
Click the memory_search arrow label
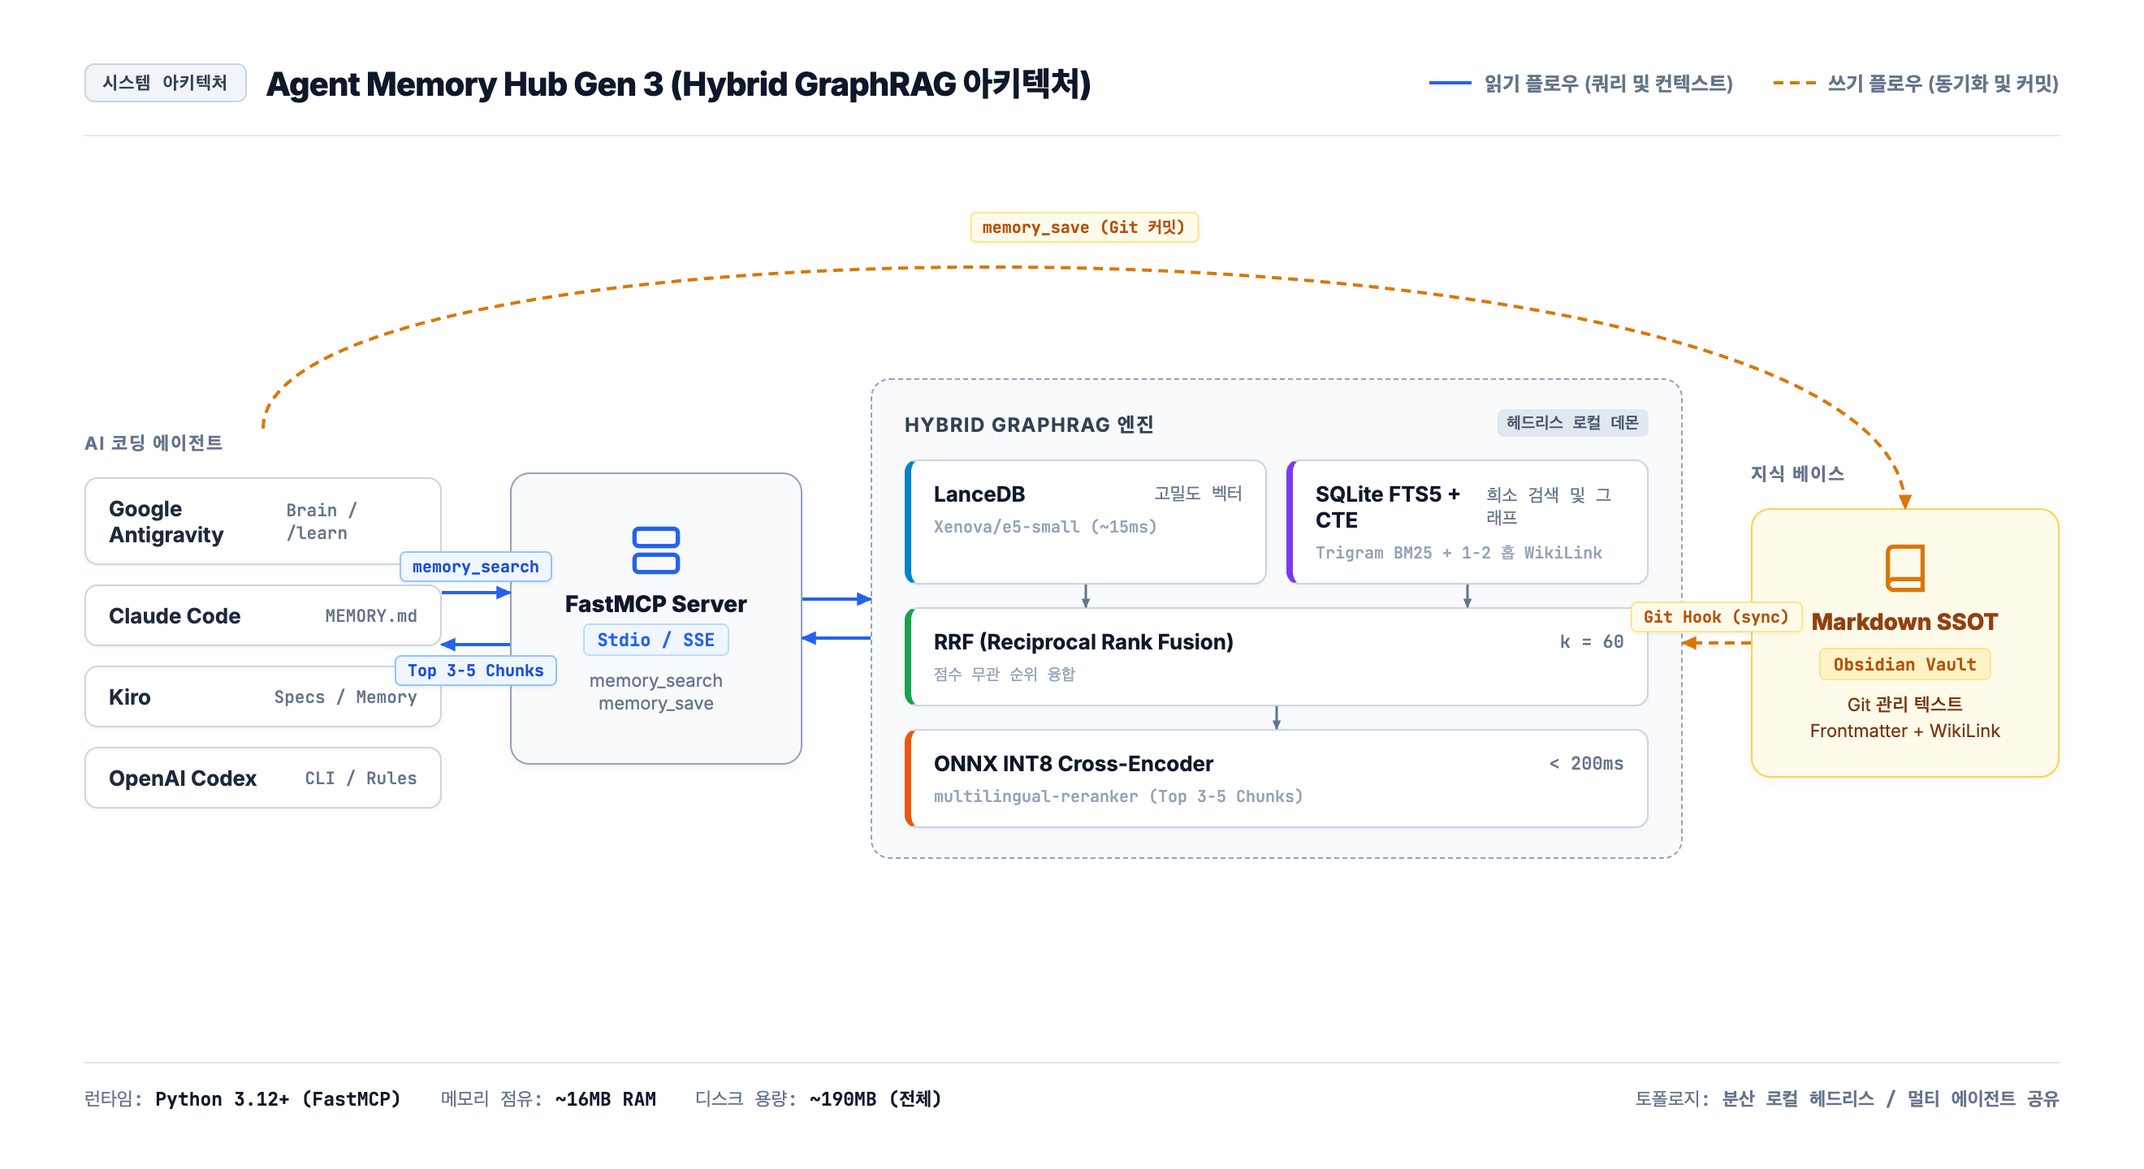(x=475, y=567)
